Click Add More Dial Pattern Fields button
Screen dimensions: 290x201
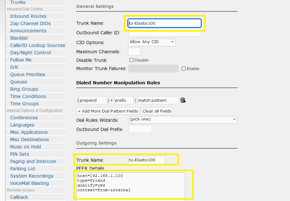[x=108, y=111]
